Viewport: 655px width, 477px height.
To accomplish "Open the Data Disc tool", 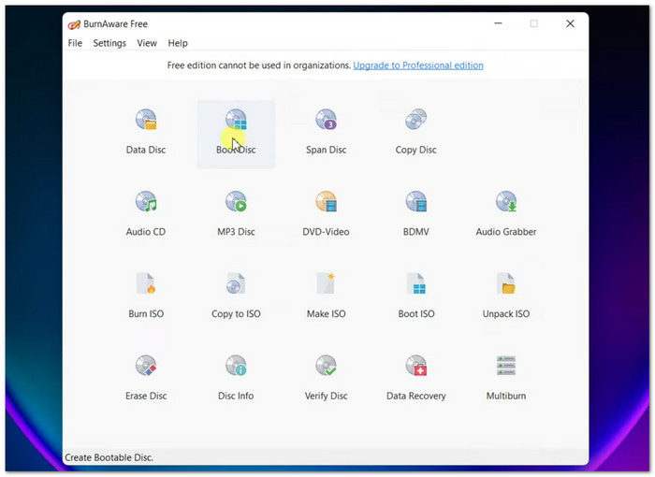I will pos(146,133).
